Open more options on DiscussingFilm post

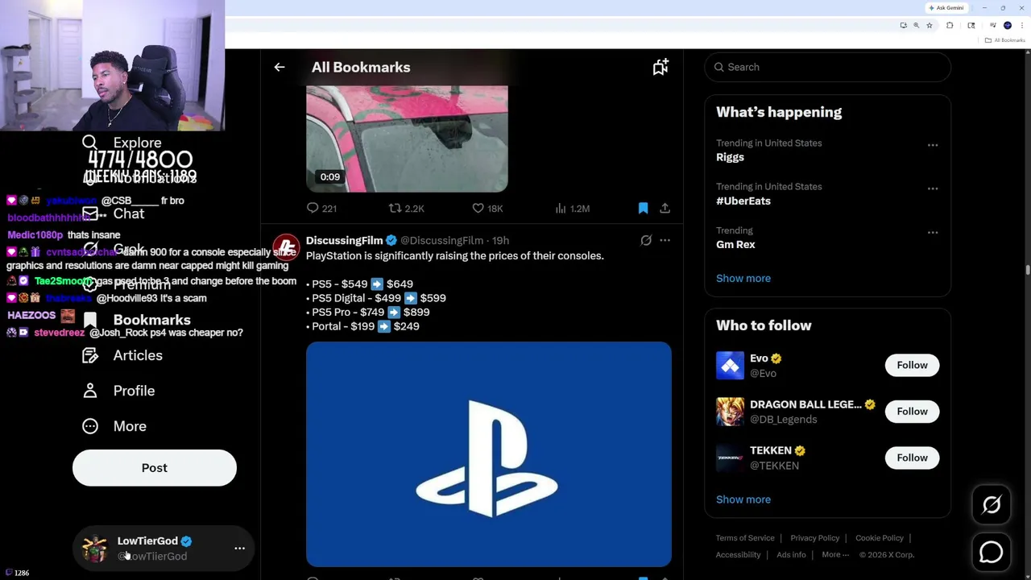pyautogui.click(x=665, y=240)
